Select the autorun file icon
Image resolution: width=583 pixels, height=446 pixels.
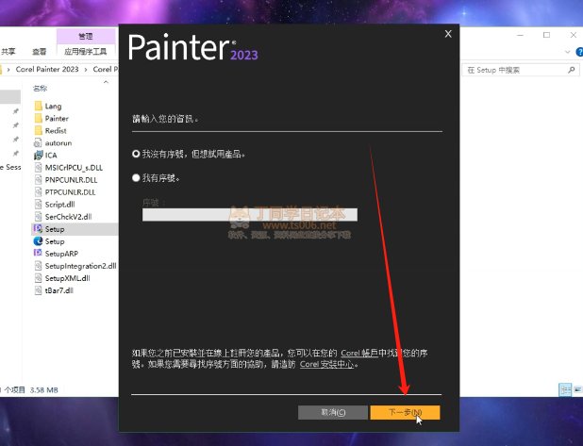click(39, 143)
